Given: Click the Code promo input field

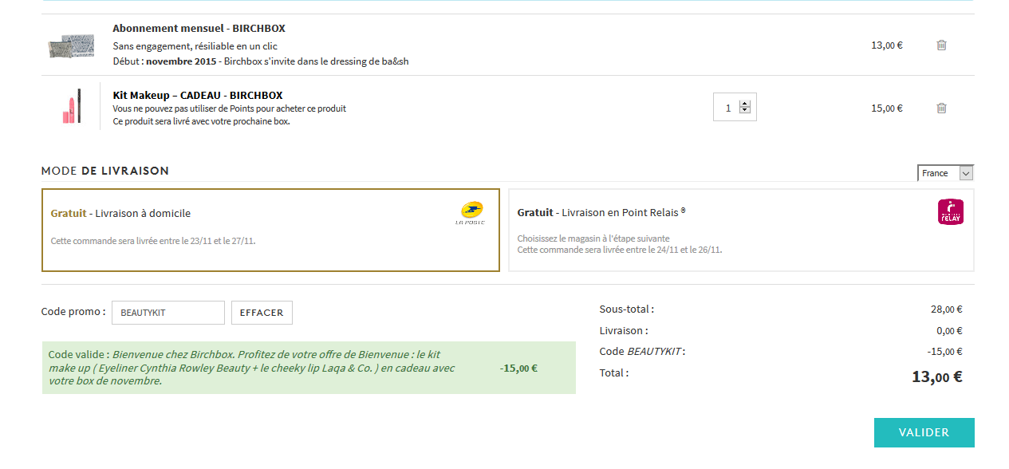Looking at the screenshot, I should coord(168,313).
